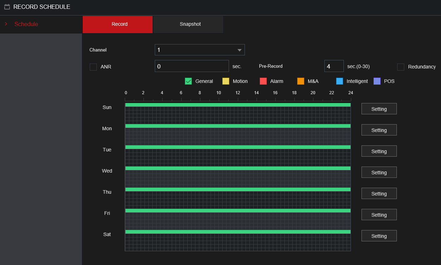Screen dimensions: 441x265
Task: Open Setting for Saturday
Action: click(x=379, y=236)
